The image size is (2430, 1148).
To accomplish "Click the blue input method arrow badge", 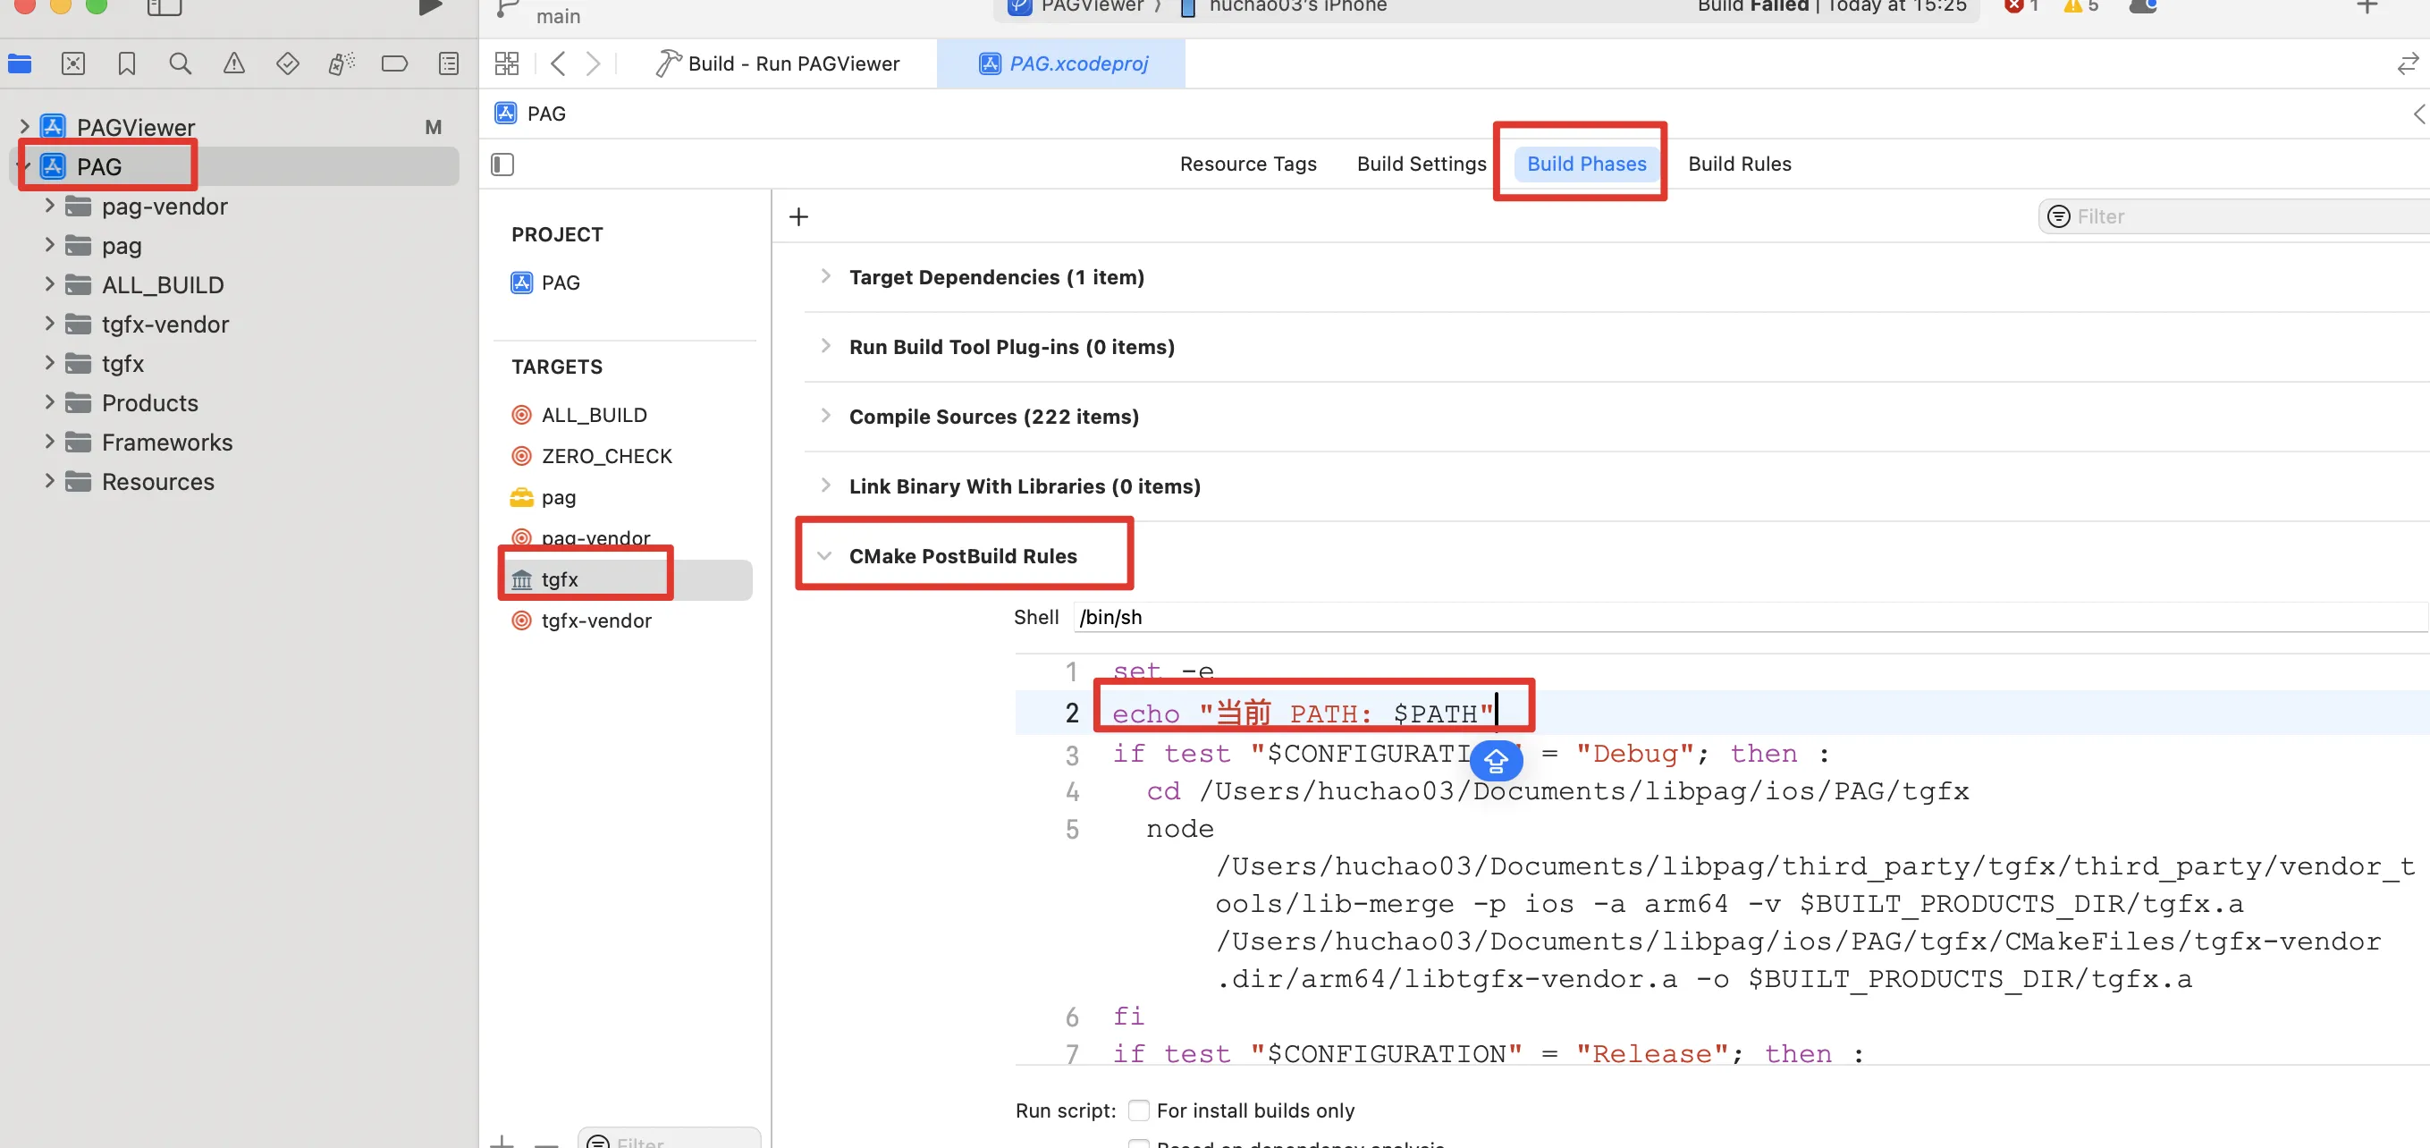I will pyautogui.click(x=1496, y=760).
